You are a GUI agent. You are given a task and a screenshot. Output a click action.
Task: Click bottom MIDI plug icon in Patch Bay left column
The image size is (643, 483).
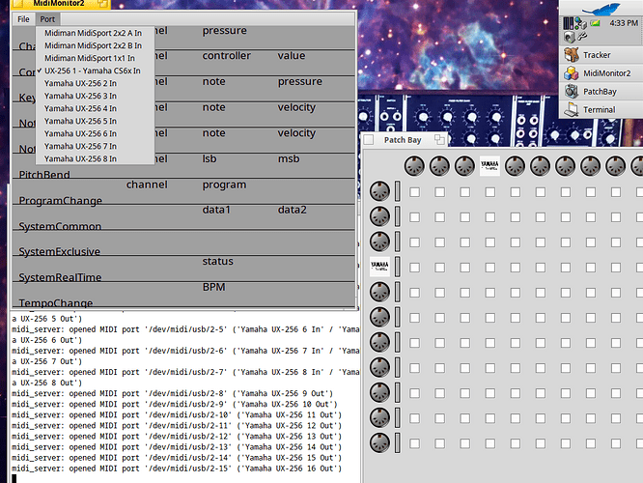pyautogui.click(x=379, y=442)
